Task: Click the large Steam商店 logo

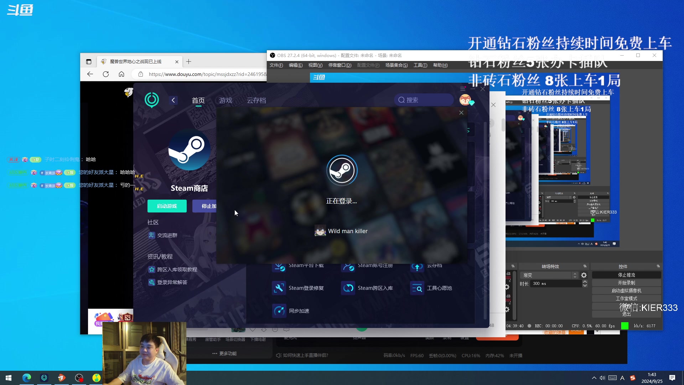Action: point(189,150)
